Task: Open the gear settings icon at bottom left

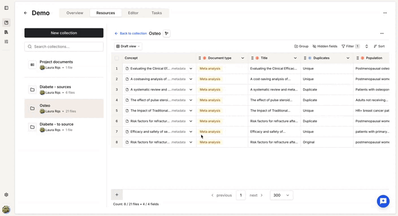Action: 6,195
